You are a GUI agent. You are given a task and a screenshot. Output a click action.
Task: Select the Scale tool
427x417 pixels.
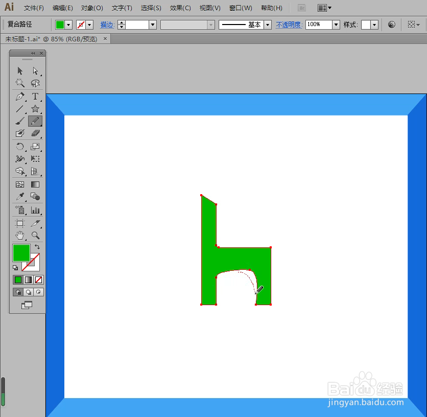click(x=35, y=147)
